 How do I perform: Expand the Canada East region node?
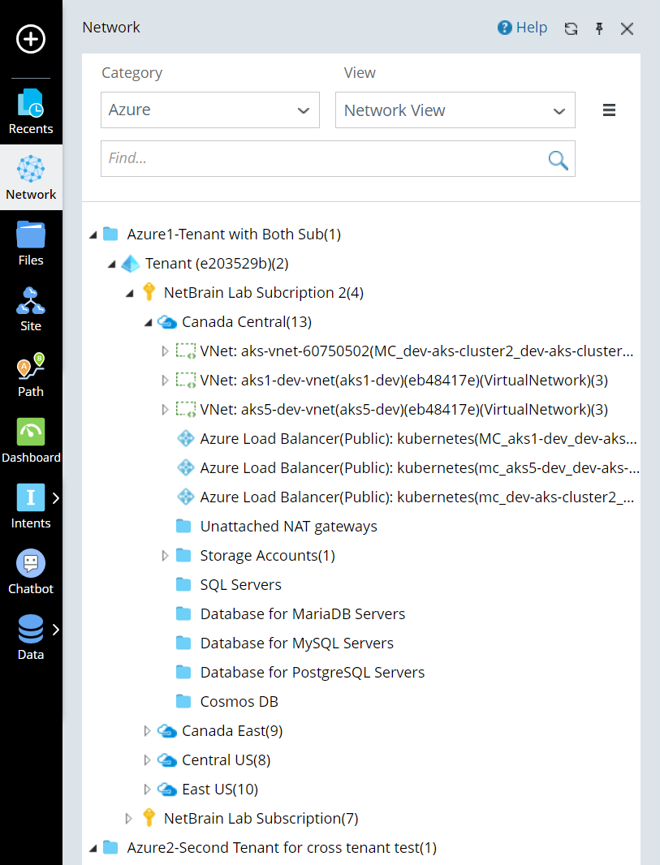(147, 731)
